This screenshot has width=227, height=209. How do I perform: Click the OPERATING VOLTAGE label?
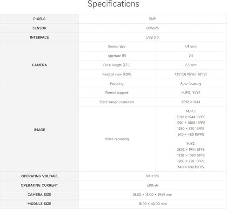[x=40, y=176]
